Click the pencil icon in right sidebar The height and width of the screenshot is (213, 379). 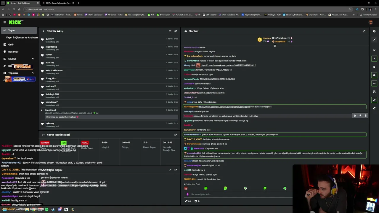pos(374,40)
